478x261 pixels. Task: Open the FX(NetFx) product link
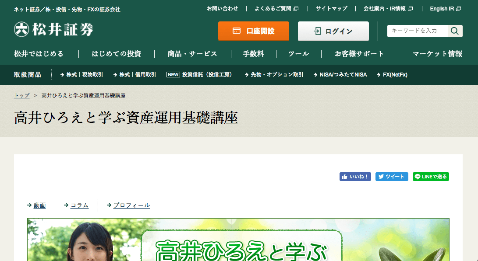pyautogui.click(x=392, y=75)
